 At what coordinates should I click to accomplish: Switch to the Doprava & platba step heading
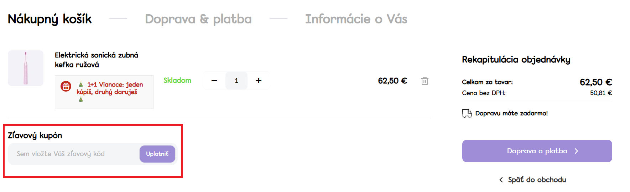(x=198, y=19)
